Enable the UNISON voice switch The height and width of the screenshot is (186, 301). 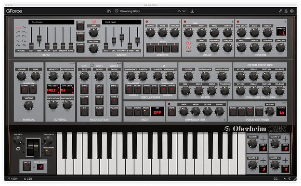[259, 111]
